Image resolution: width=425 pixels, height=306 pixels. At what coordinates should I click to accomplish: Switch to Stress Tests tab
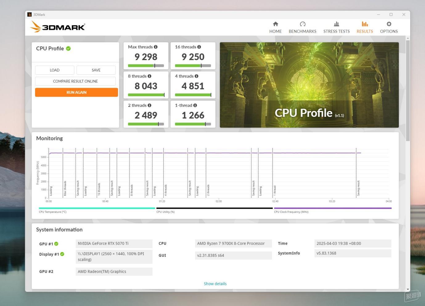click(336, 27)
